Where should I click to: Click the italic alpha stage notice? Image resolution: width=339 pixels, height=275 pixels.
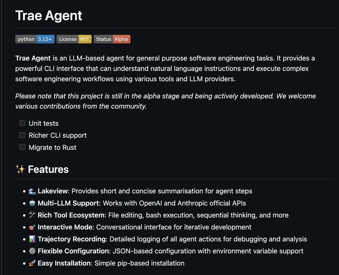(166, 101)
